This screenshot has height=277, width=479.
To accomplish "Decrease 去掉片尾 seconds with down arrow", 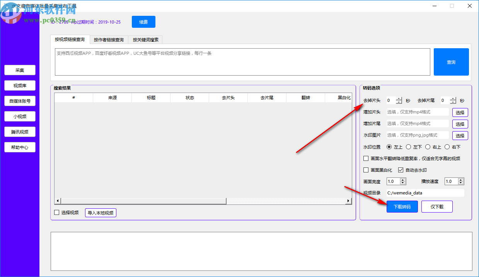I will 453,102.
